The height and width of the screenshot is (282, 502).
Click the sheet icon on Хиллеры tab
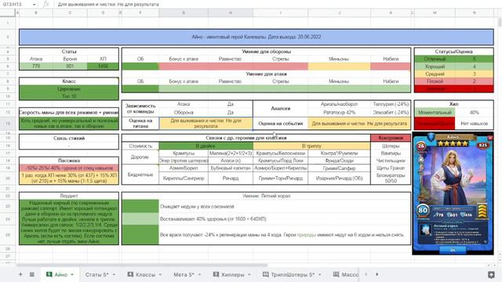point(216,274)
